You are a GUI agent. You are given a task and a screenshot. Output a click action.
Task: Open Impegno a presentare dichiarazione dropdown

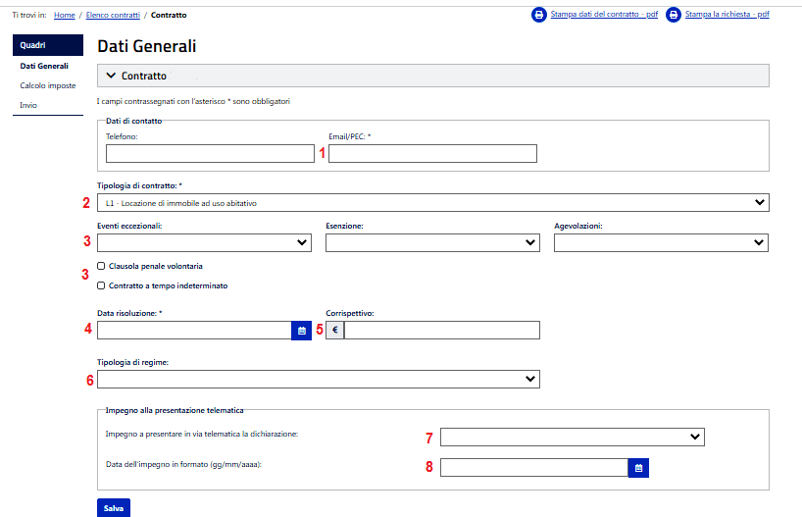coord(573,438)
